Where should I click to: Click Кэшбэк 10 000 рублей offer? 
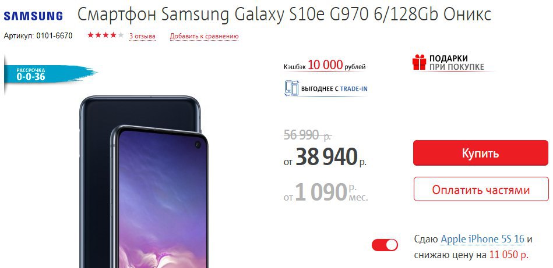click(x=325, y=66)
